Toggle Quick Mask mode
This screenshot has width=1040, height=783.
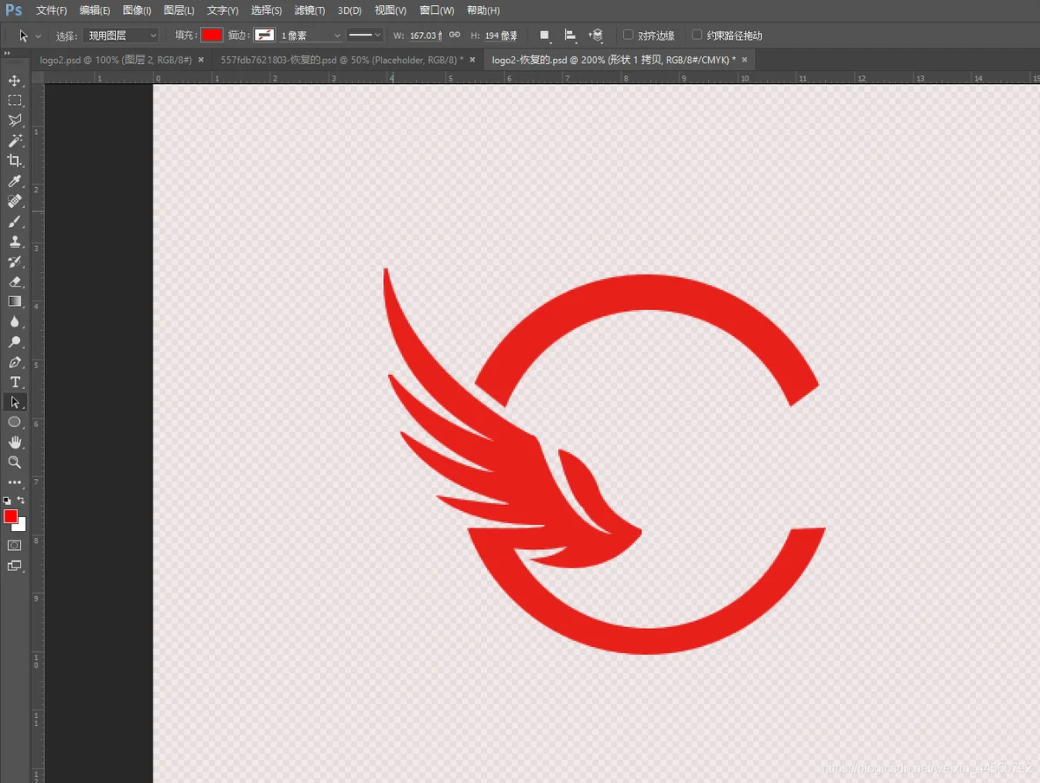pyautogui.click(x=15, y=545)
